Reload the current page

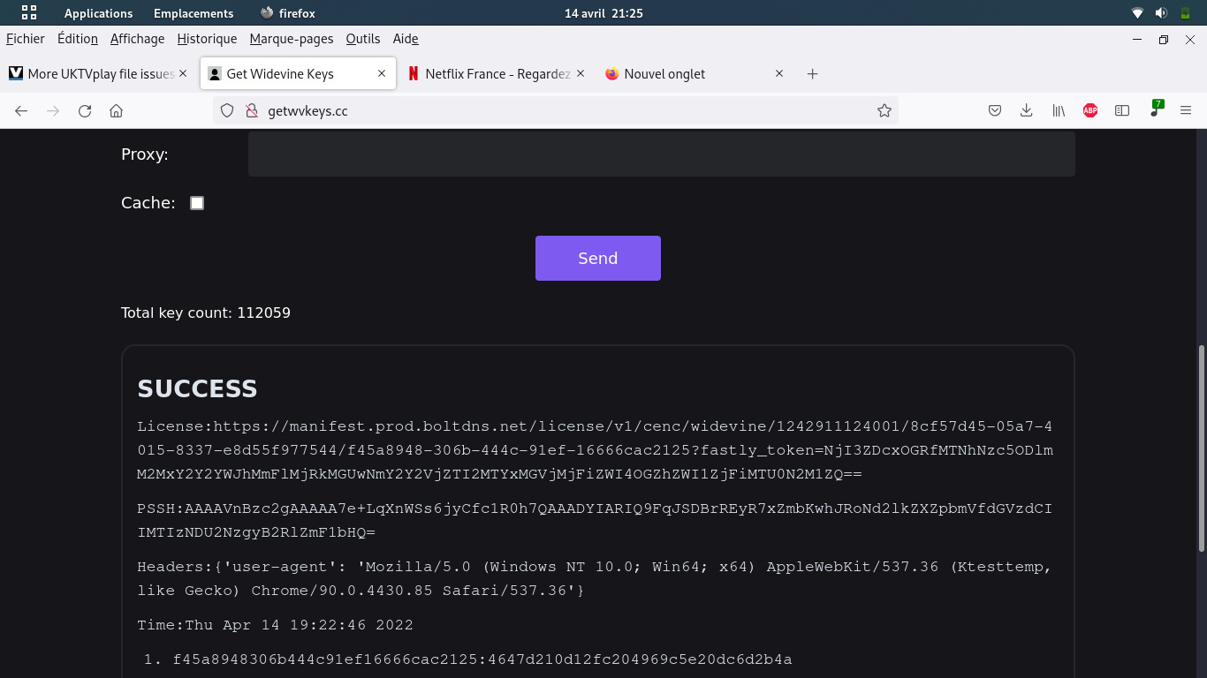point(85,111)
